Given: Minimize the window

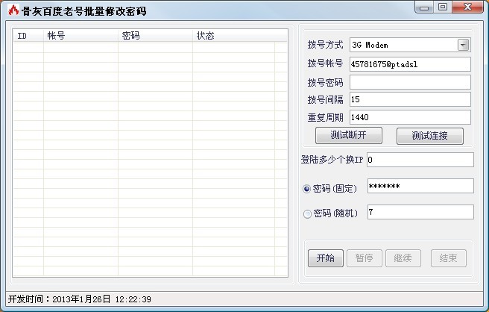Looking at the screenshot, I should click(424, 7).
